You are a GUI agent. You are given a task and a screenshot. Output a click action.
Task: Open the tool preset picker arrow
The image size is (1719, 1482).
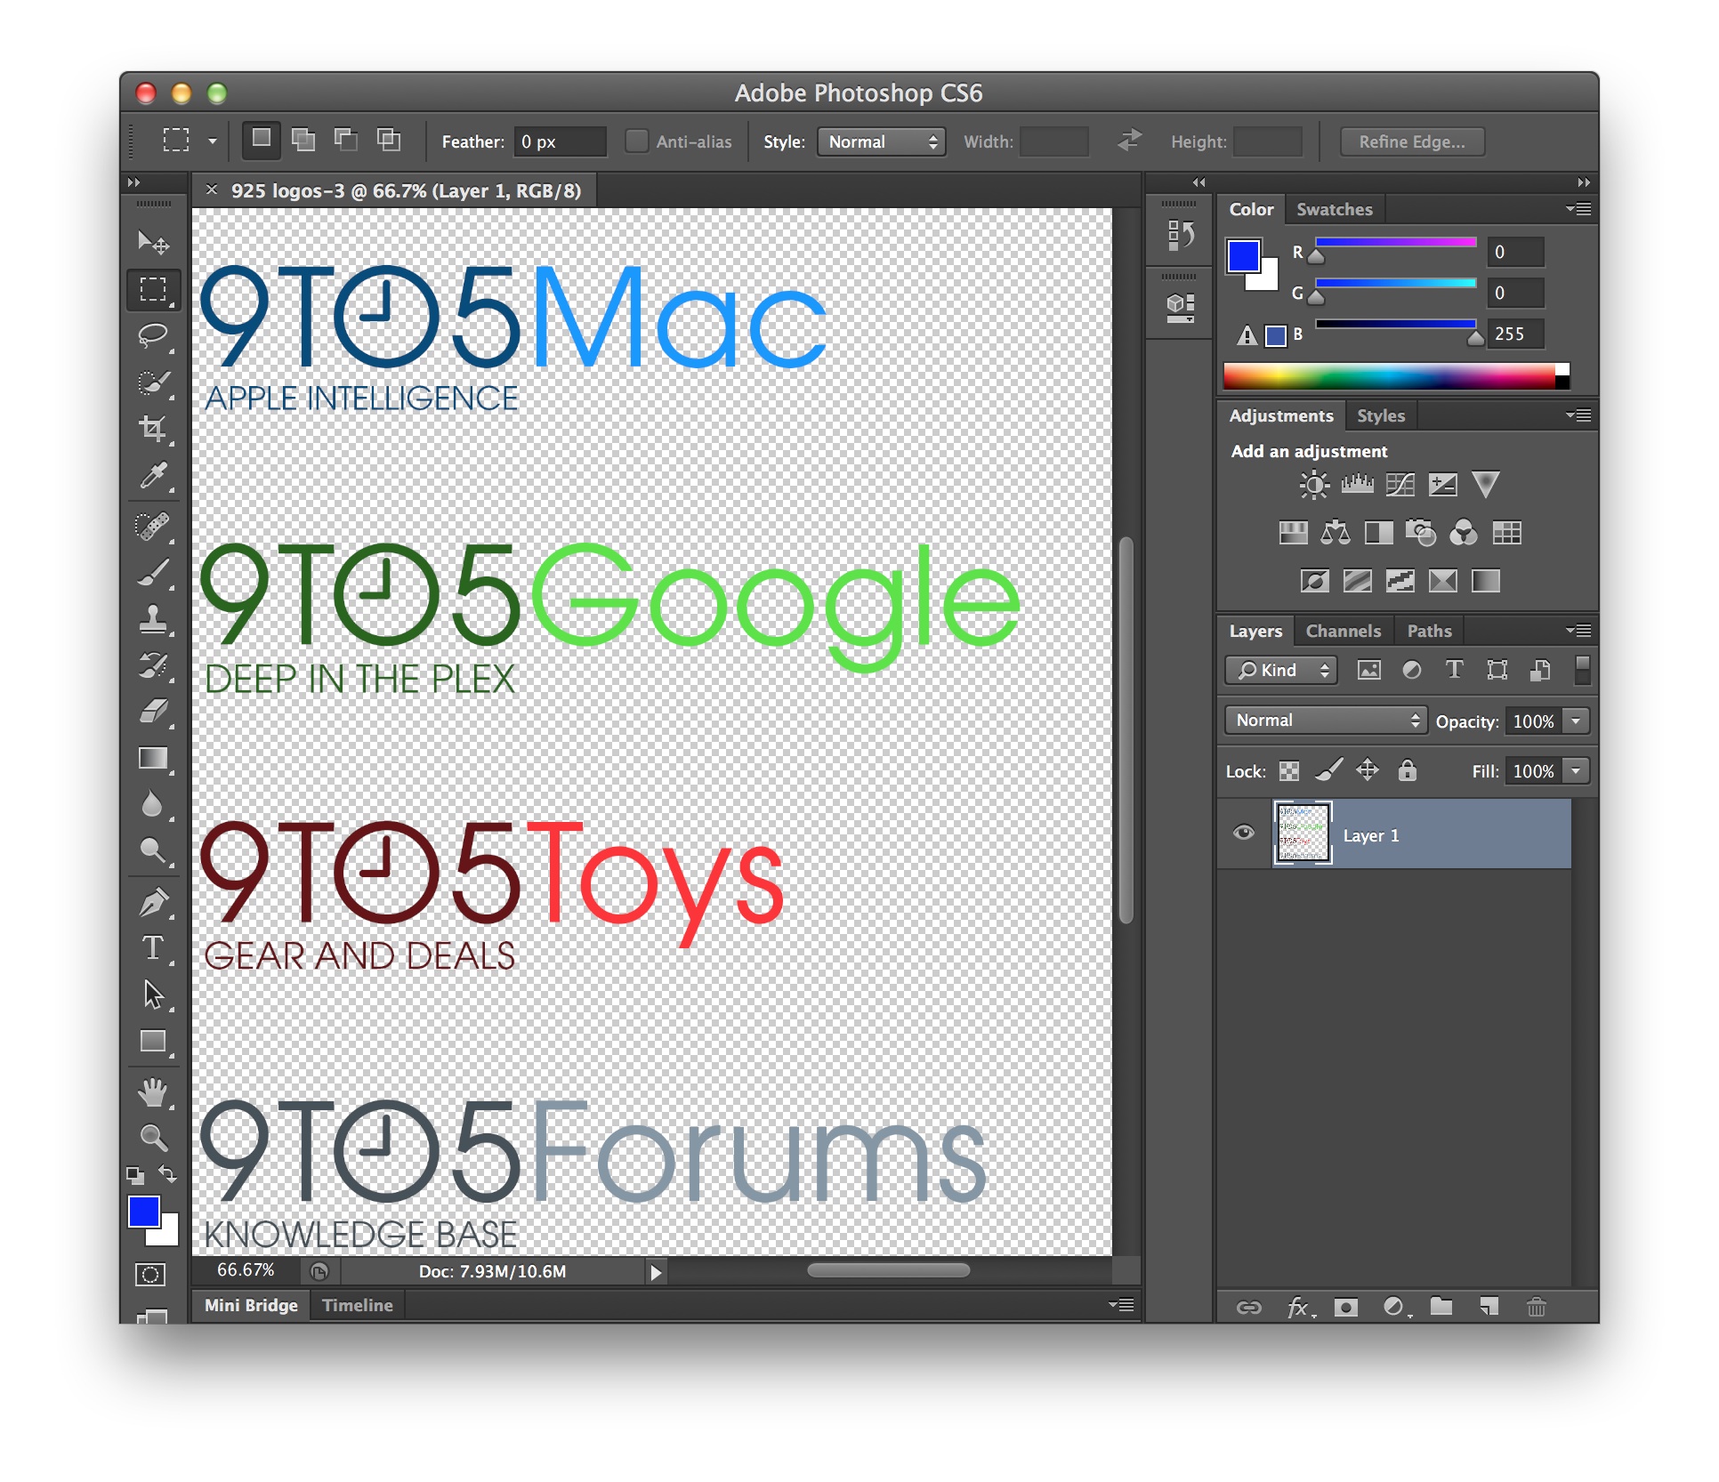coord(213,141)
